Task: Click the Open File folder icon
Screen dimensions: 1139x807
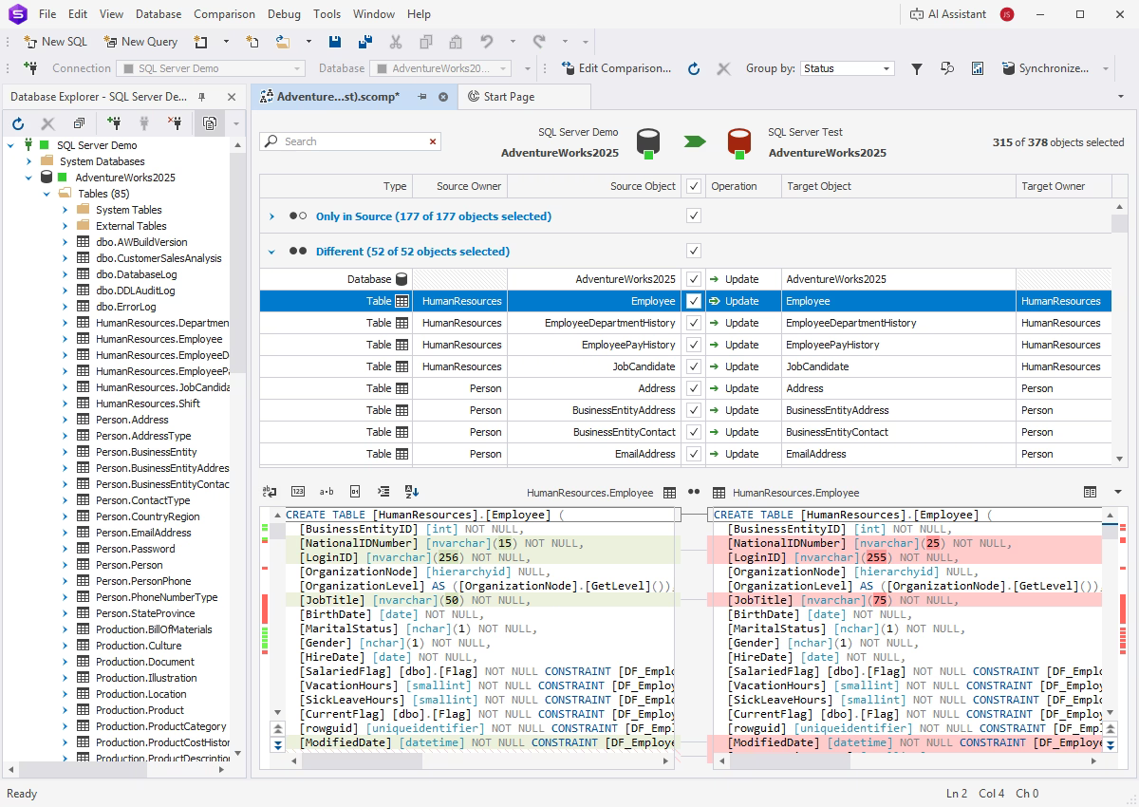Action: pos(283,42)
